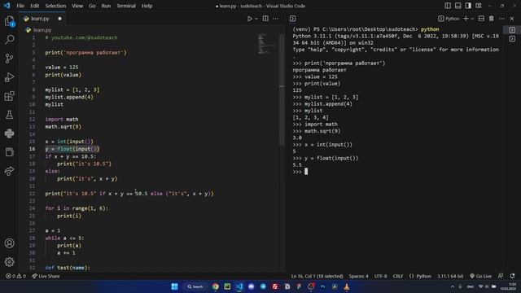Select first terminal in the terminal list

point(512,30)
